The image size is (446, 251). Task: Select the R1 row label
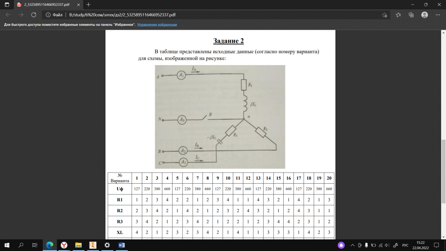(x=120, y=200)
